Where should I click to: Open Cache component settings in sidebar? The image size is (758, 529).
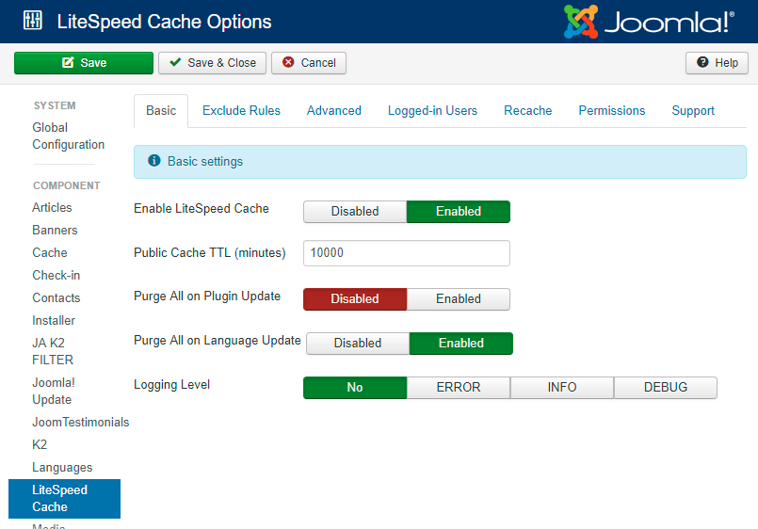[x=49, y=252]
